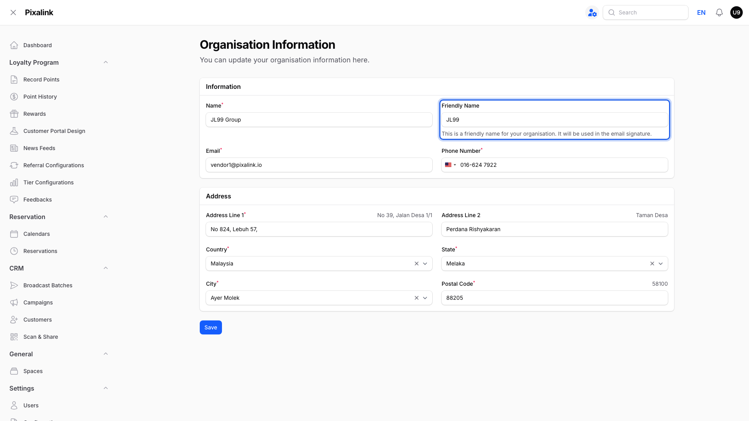Click the Customer Portal Design flask icon
Image resolution: width=749 pixels, height=421 pixels.
point(14,131)
